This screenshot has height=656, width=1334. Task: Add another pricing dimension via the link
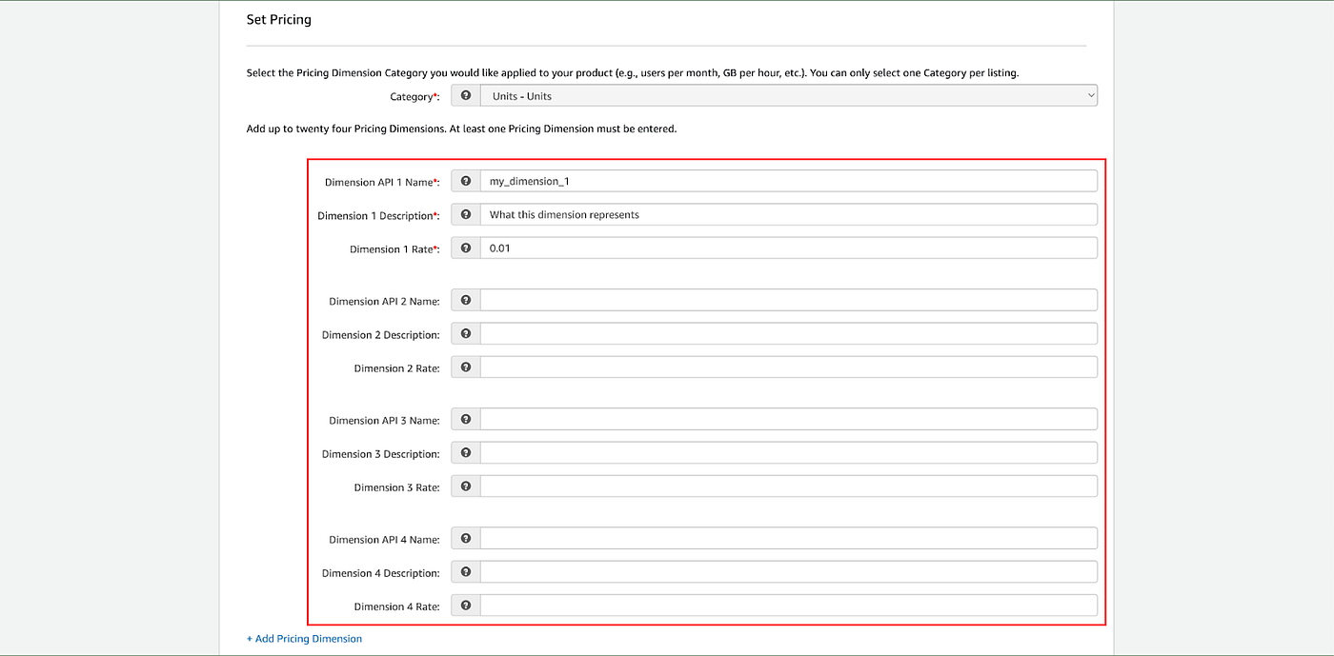click(304, 639)
